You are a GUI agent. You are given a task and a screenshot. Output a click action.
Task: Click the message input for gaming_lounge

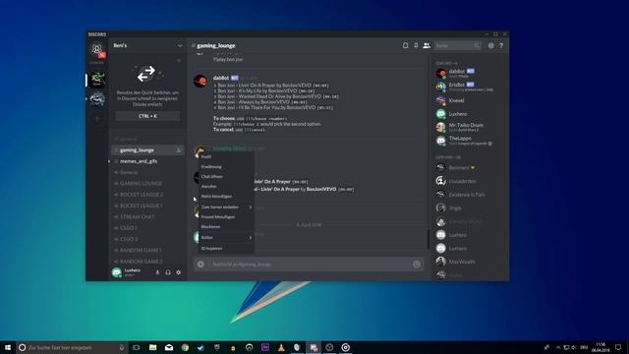(x=309, y=265)
